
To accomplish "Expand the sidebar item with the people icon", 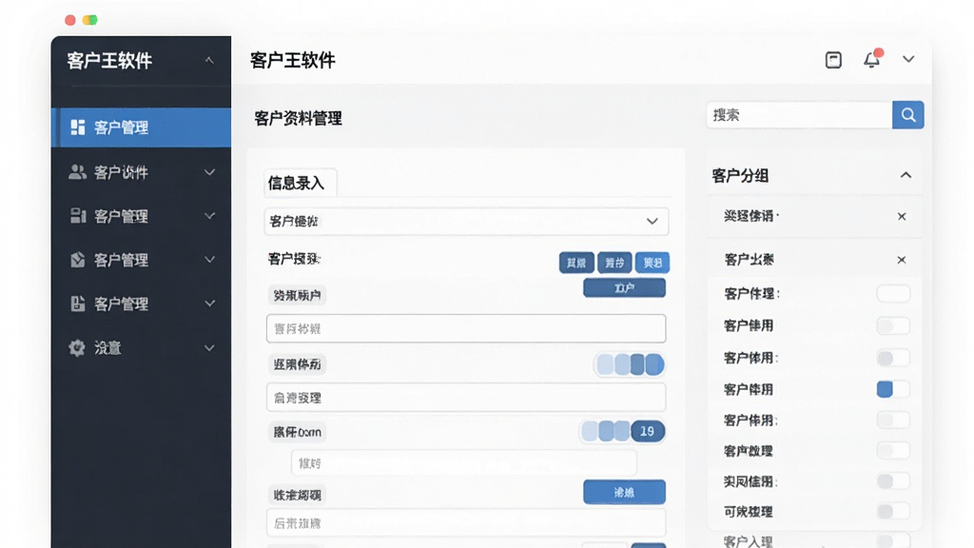I will 209,172.
